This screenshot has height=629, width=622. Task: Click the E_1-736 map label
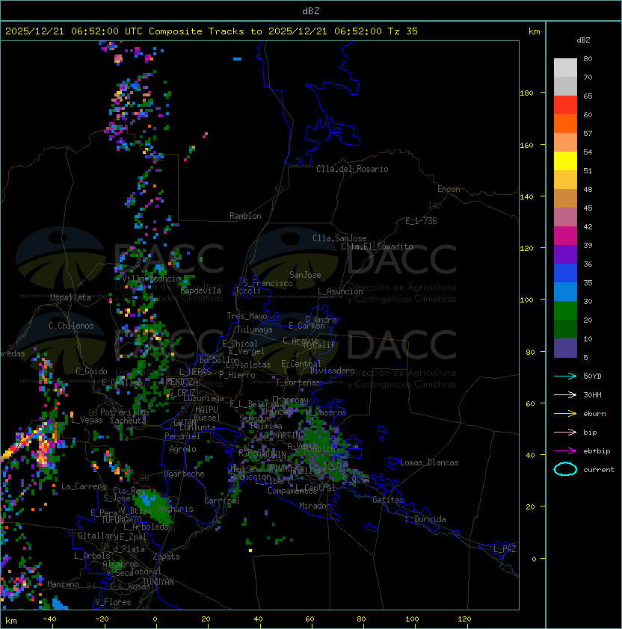click(421, 220)
